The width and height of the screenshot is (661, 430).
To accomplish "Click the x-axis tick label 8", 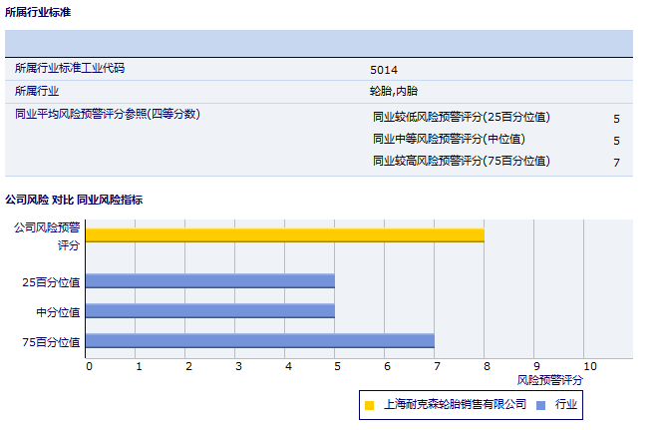I will [487, 367].
